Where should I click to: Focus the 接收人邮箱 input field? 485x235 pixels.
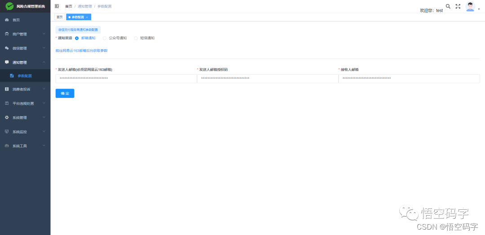409,79
